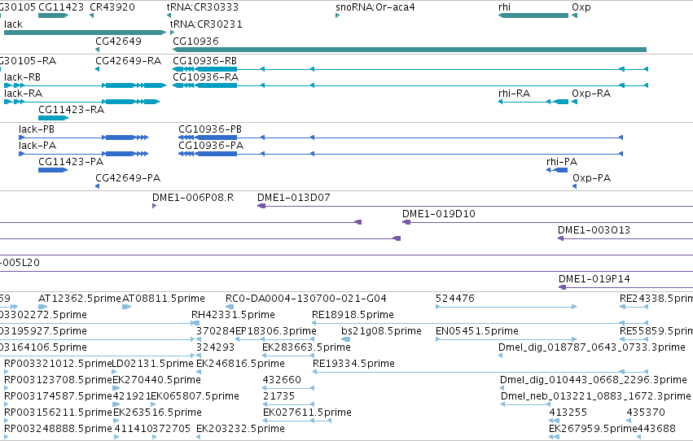Viewport: 693px width, 441px height.
Task: Select the snoRNA:Or-aca4 label
Action: 375,7
